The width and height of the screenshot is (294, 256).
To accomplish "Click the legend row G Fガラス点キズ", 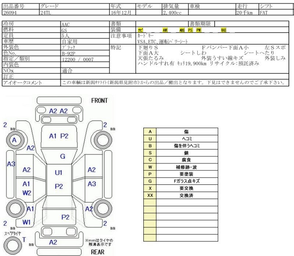I will [180, 181].
